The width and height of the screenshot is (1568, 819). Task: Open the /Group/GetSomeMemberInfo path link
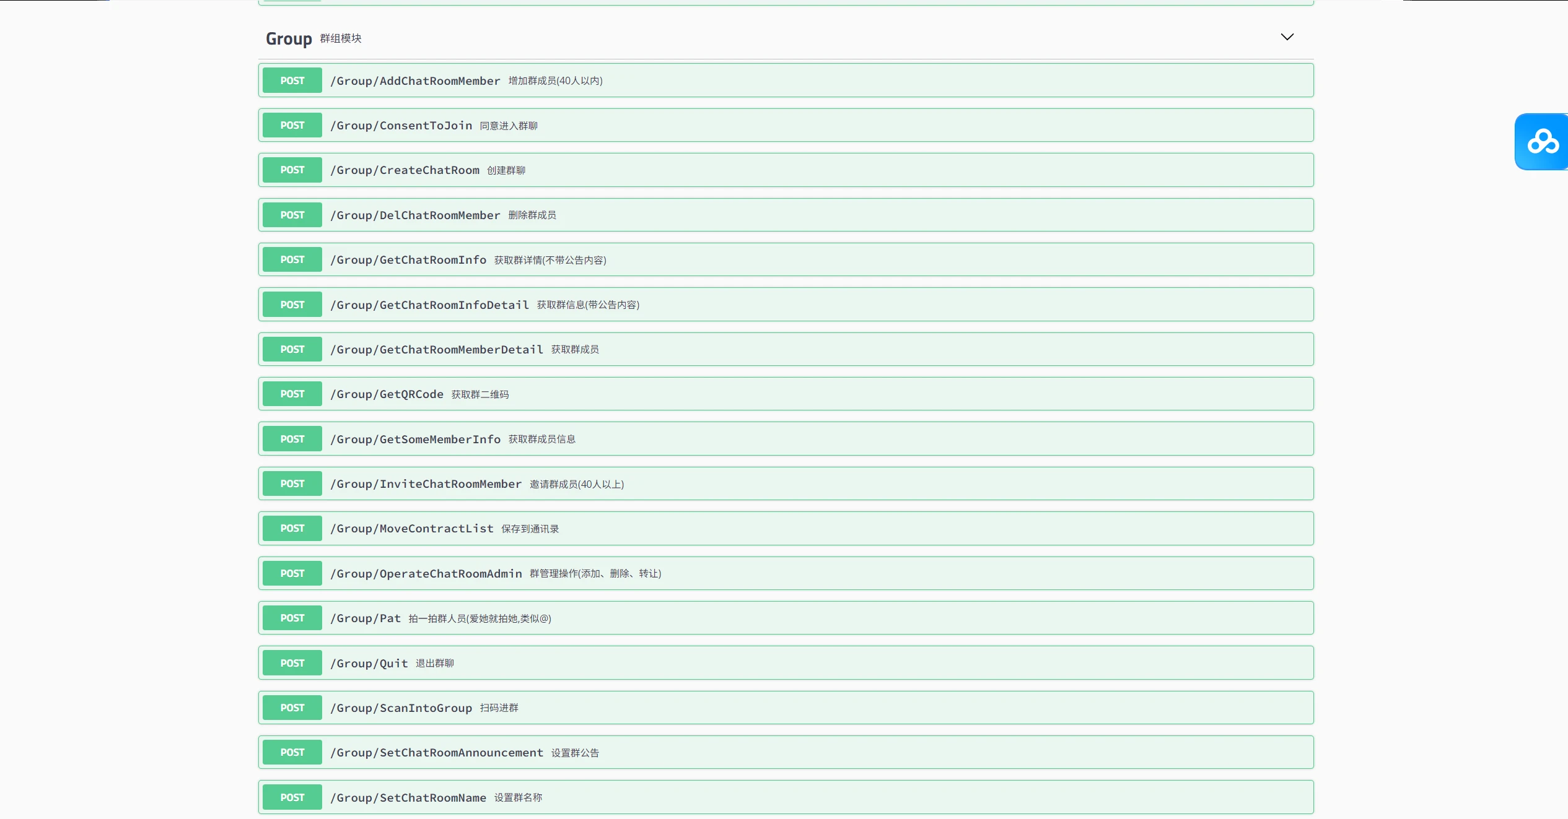(x=415, y=440)
